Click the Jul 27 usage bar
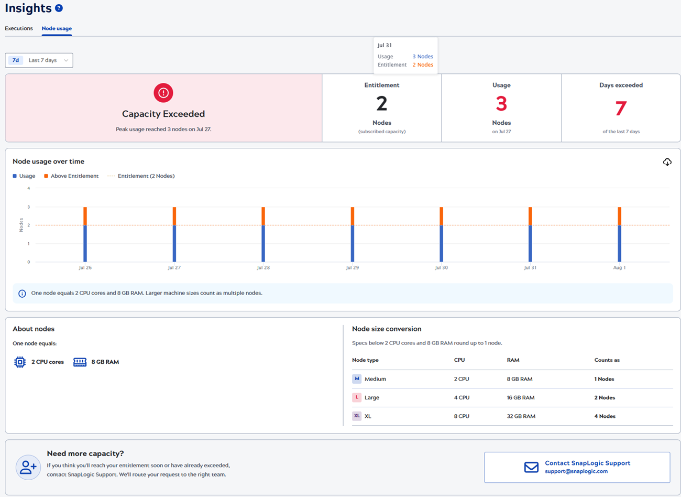Viewport: 681px width, 497px height. pos(174,234)
